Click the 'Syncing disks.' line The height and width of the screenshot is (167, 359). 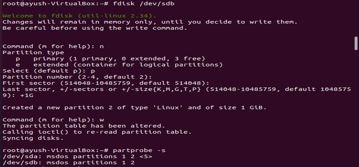click(33, 138)
